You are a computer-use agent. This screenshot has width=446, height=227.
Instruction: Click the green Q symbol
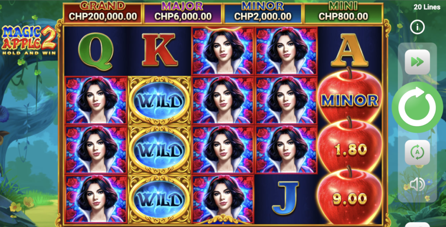tap(95, 51)
